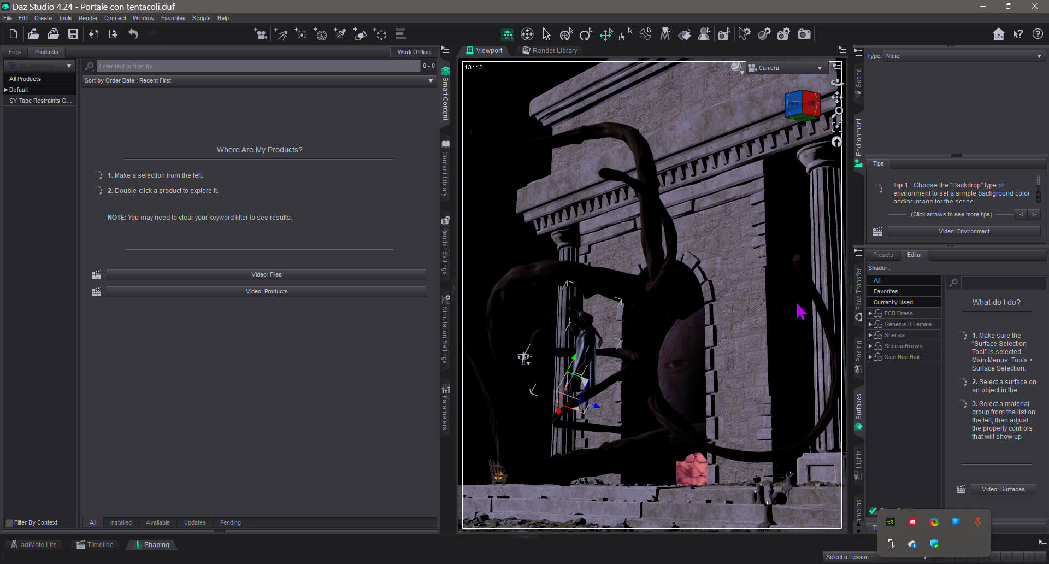This screenshot has height=564, width=1049.
Task: Click the product filter text field
Action: (x=258, y=66)
